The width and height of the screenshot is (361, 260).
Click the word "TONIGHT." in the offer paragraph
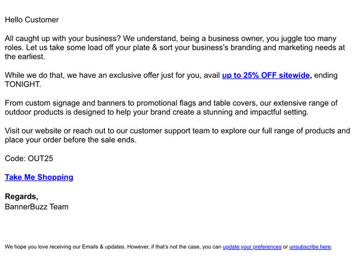(x=23, y=84)
